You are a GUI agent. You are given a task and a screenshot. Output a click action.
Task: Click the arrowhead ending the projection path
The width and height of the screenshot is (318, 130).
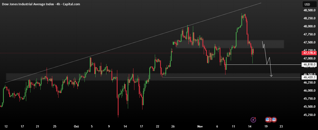271,76
